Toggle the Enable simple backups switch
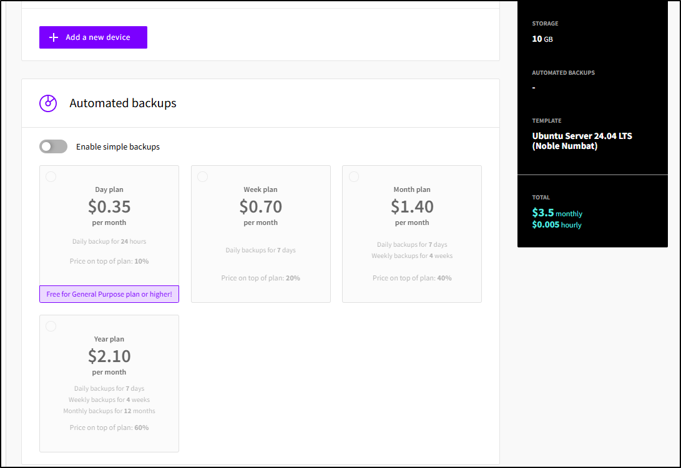This screenshot has width=681, height=468. pos(53,147)
